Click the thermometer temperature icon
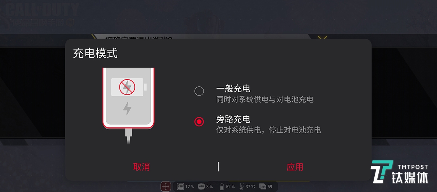Screen dimensions: 437x192 (241, 187)
